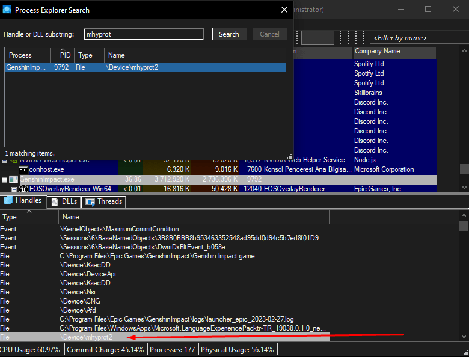
Task: Sort search results by PID column
Action: tap(62, 55)
